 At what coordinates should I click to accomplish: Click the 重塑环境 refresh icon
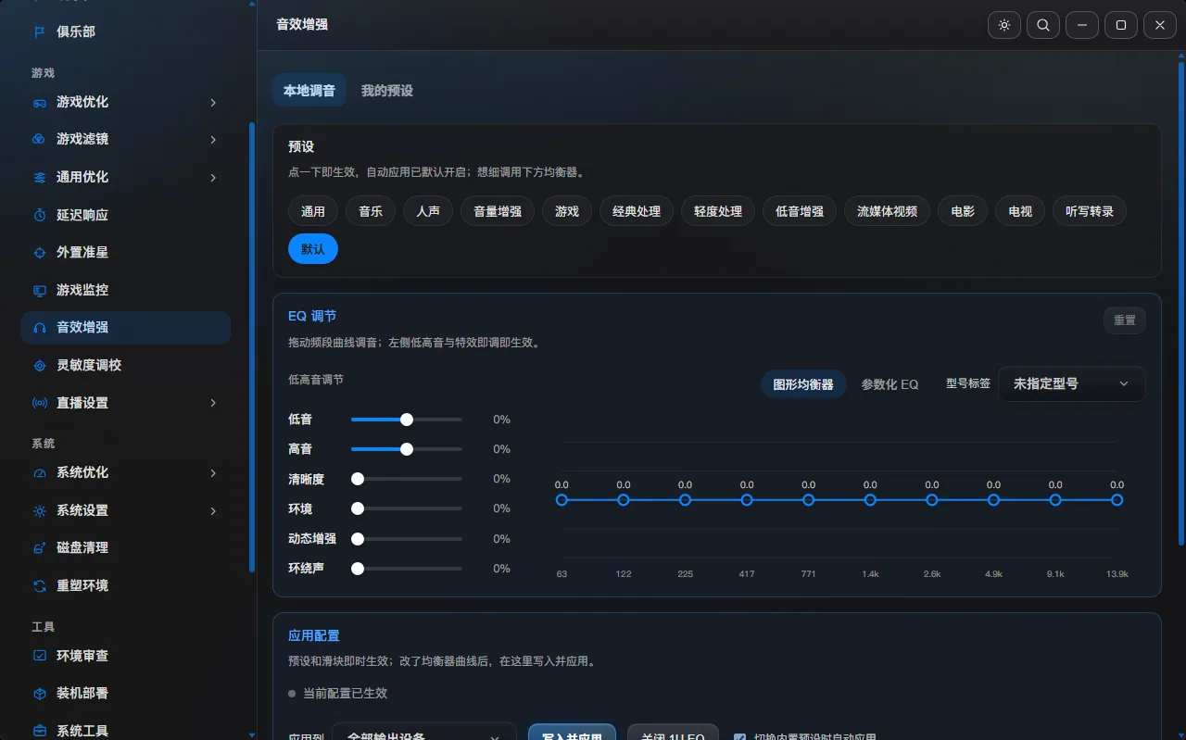(40, 585)
